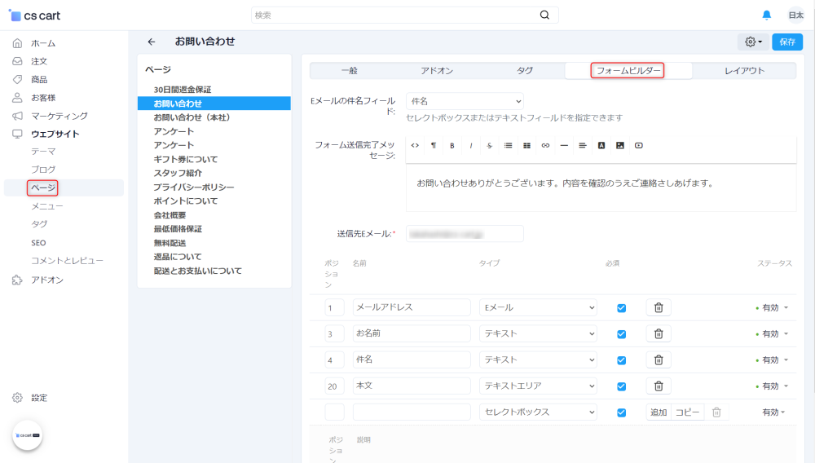
Task: Click the 検索 search field
Action: click(395, 15)
